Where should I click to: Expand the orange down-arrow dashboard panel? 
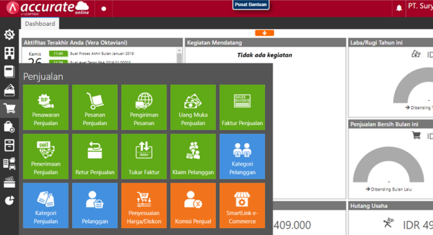click(264, 33)
